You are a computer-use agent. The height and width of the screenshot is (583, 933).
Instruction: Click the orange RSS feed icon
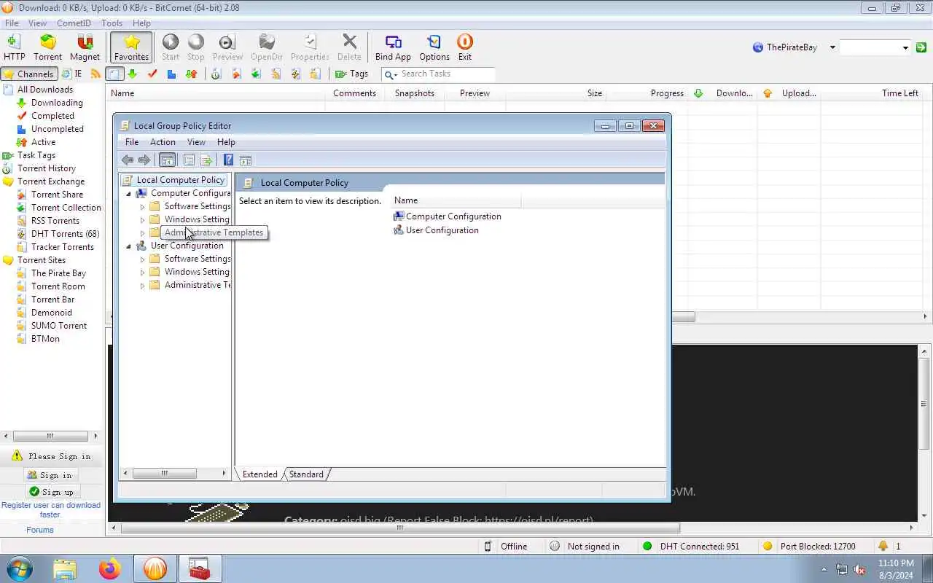[95, 74]
